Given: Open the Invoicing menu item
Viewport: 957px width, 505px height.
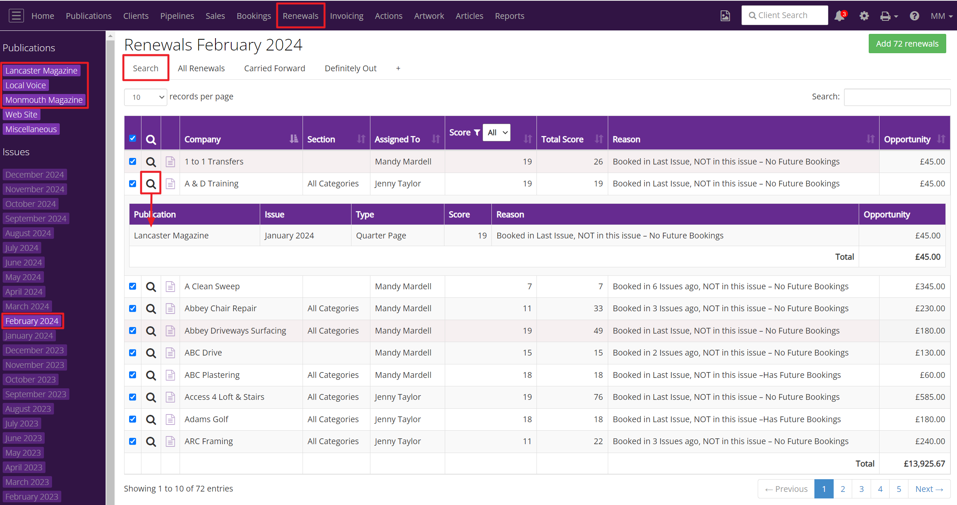Looking at the screenshot, I should tap(346, 16).
